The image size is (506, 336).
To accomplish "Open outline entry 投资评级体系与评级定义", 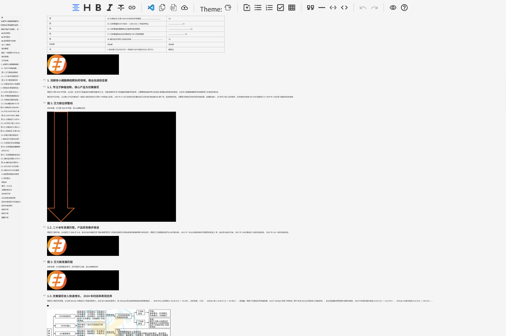I will click(11, 202).
